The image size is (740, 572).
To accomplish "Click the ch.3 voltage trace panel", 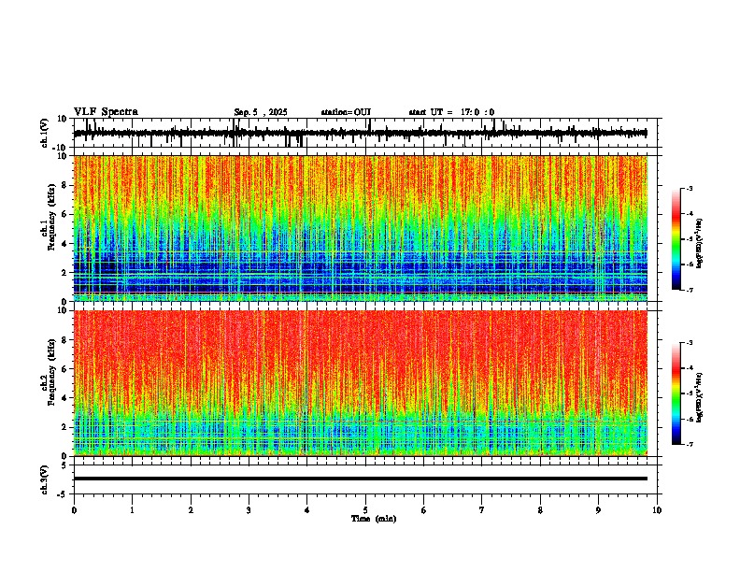I will (x=367, y=479).
